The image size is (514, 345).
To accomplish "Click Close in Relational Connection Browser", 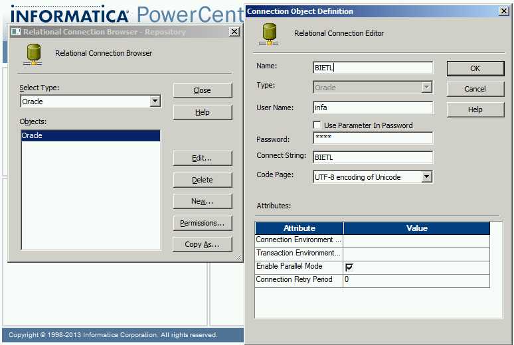I will click(x=203, y=90).
